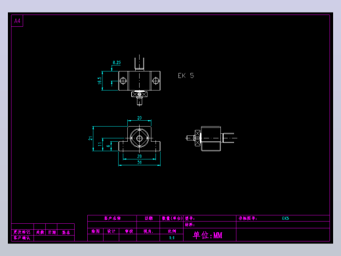Image resolution: width=341 pixels, height=256 pixels.
Task: Select the 比例 header cell
Action: (172, 231)
